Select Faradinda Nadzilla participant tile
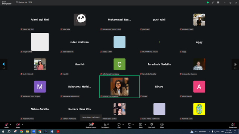This screenshot has width=239, height=134. tap(159, 64)
